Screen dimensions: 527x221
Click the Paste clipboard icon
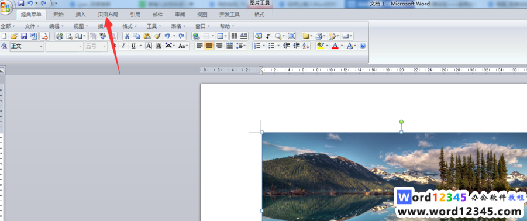(147, 36)
